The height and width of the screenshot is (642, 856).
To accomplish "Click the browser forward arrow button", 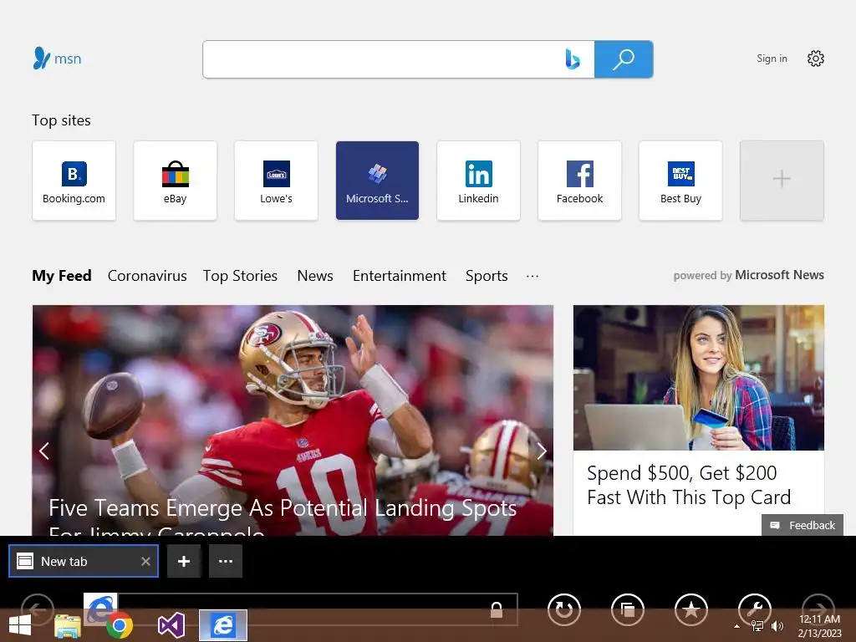I will coord(818,609).
